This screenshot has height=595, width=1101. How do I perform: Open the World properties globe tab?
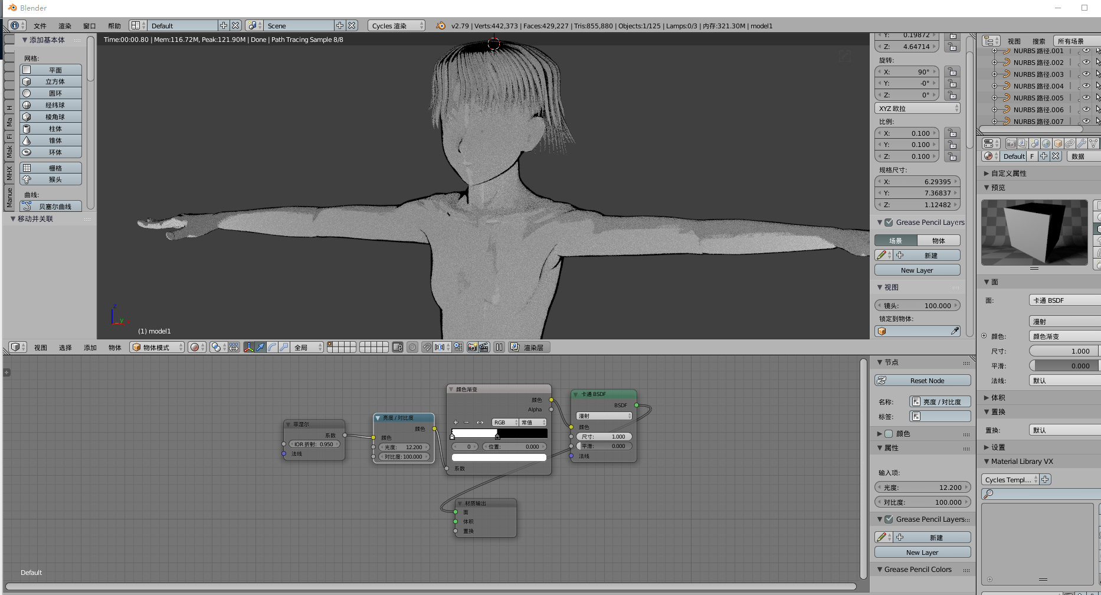(x=1046, y=143)
